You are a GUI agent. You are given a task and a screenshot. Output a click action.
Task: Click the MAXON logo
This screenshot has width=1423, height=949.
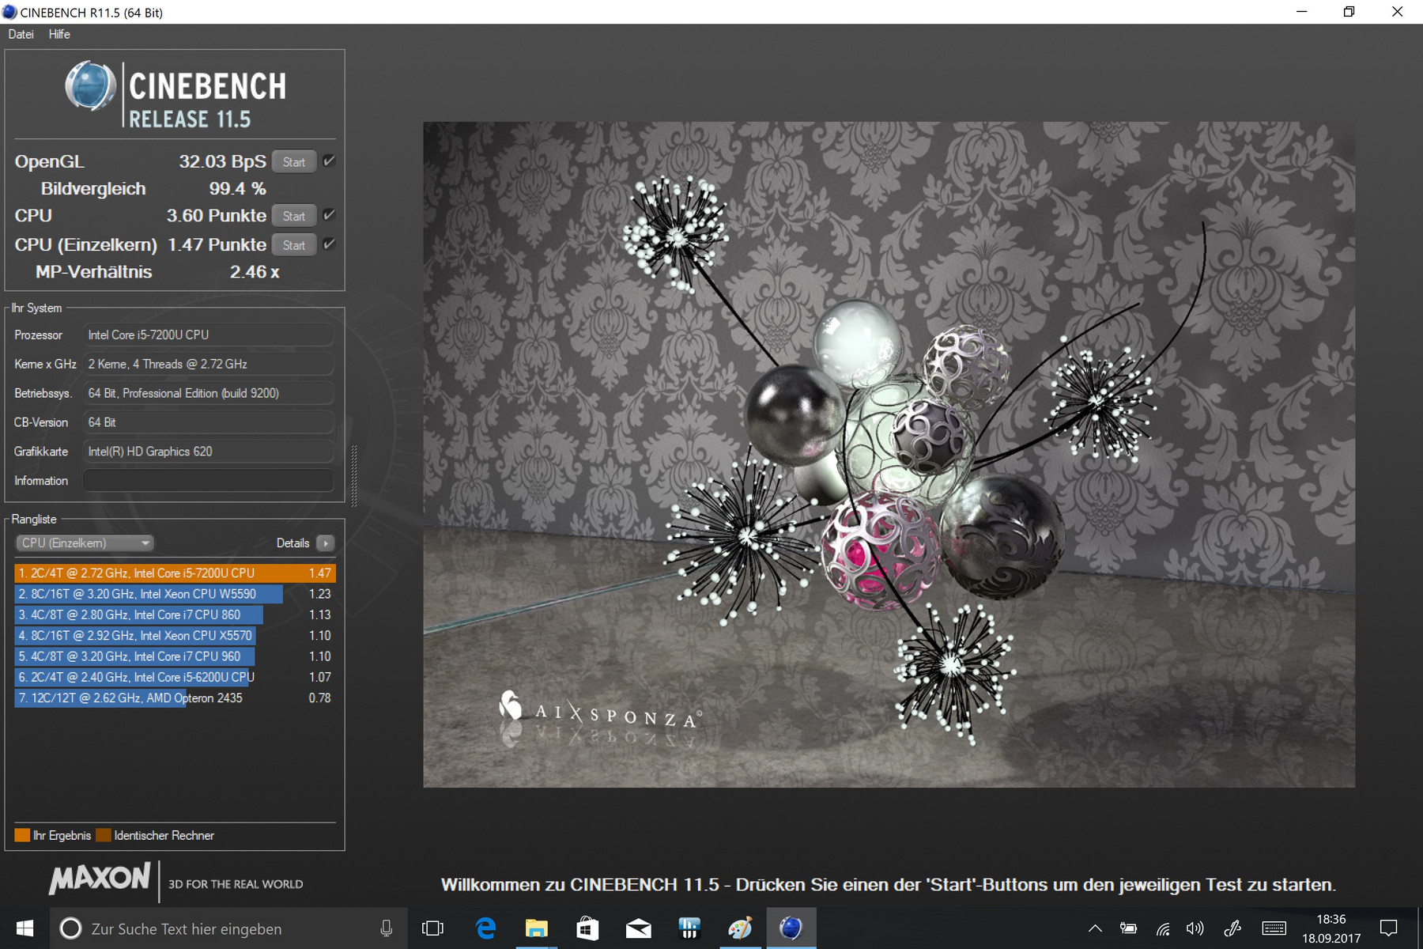coord(100,879)
